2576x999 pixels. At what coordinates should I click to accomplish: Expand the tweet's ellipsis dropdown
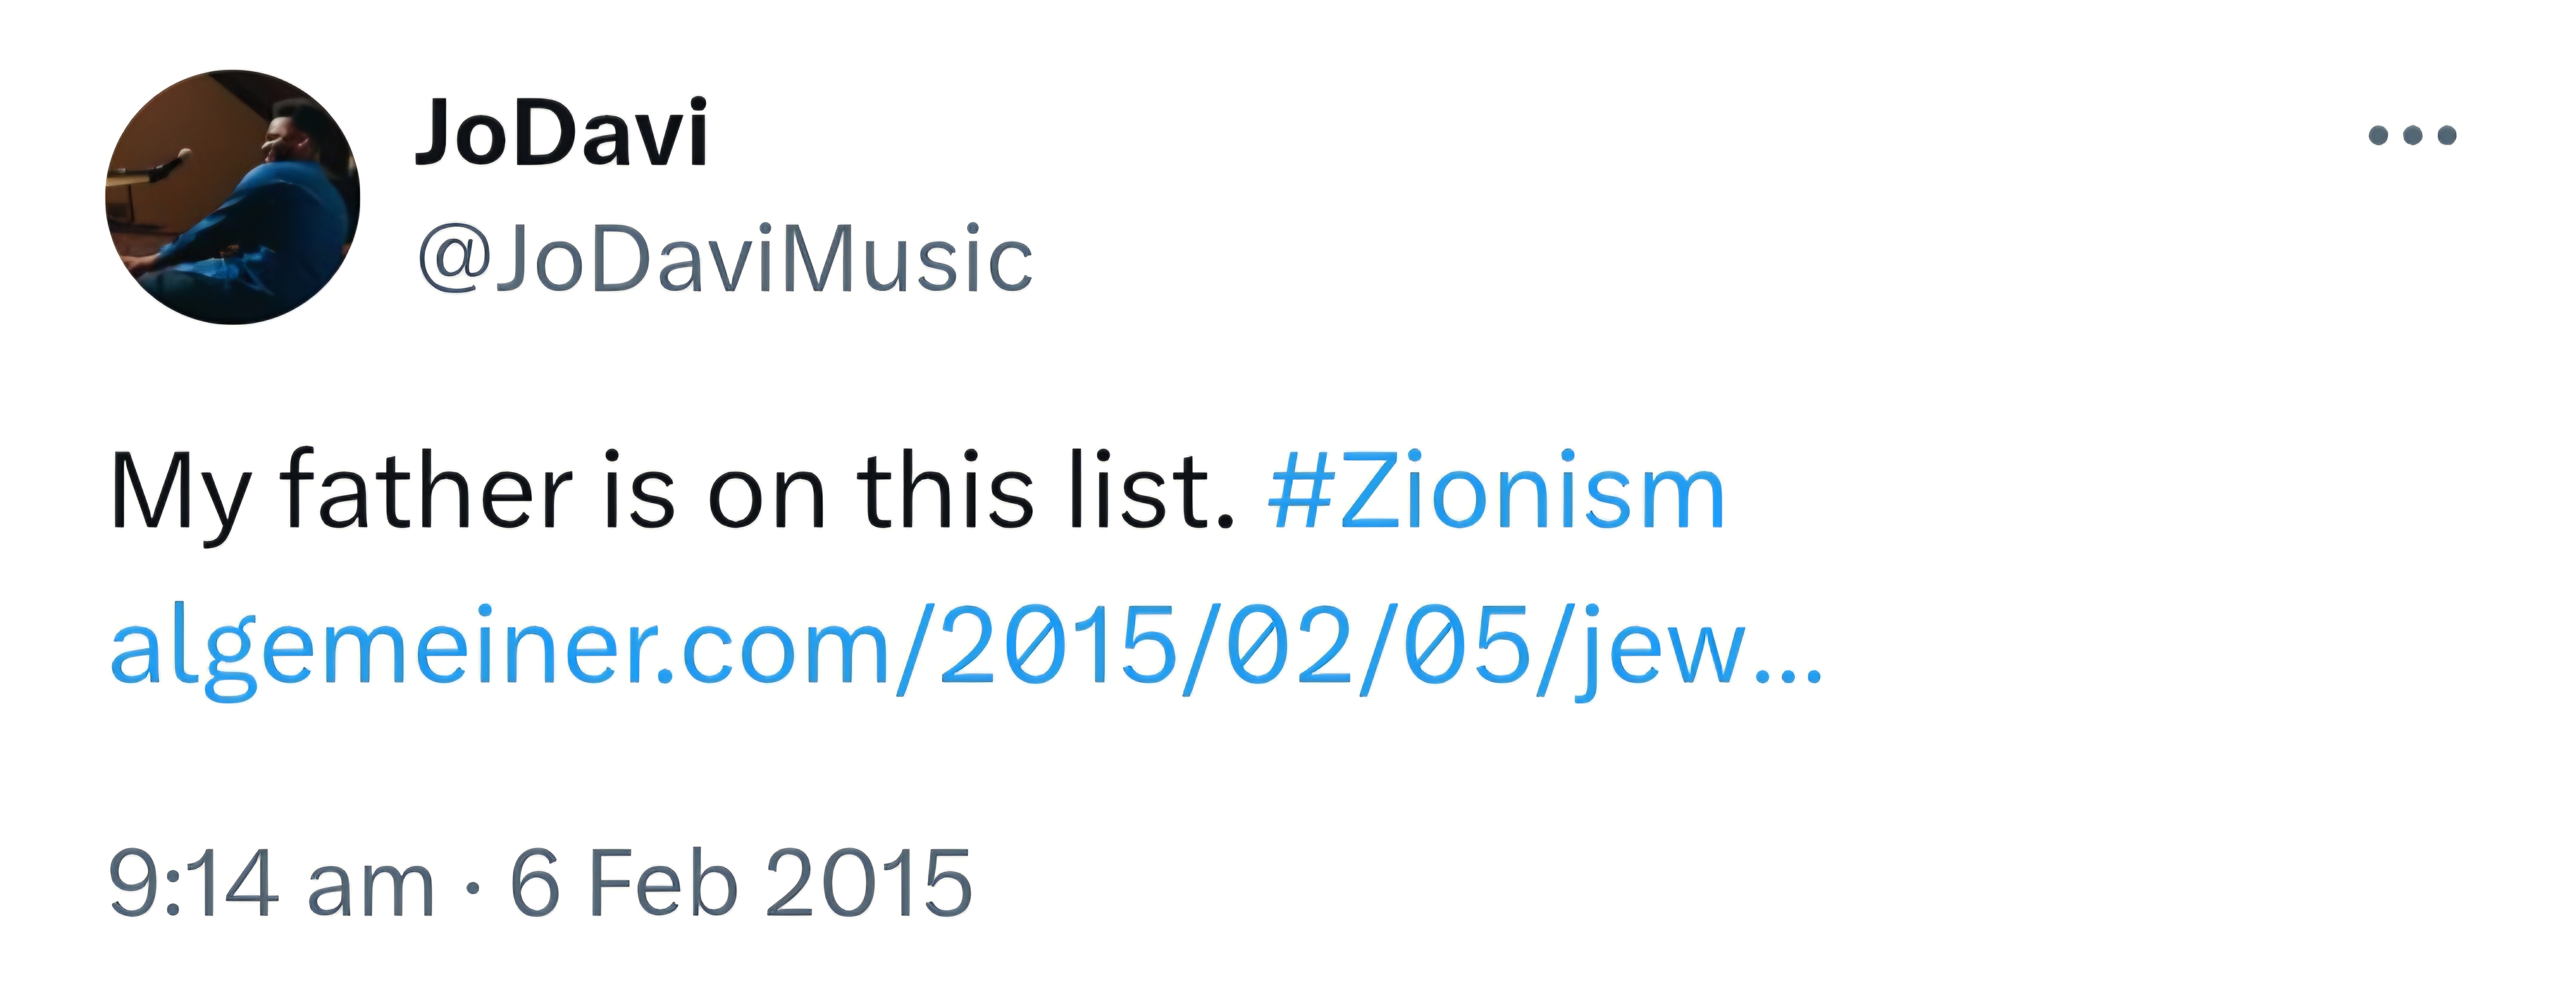click(2412, 135)
